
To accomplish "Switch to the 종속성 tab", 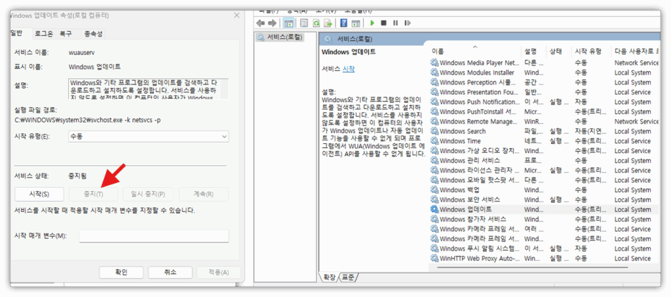I will (x=93, y=34).
